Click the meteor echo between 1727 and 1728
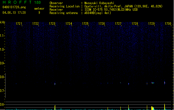Viewport: 174px width, 110px height. click(129, 84)
